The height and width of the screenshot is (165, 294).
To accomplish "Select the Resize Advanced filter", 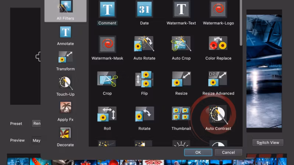I will click(218, 83).
